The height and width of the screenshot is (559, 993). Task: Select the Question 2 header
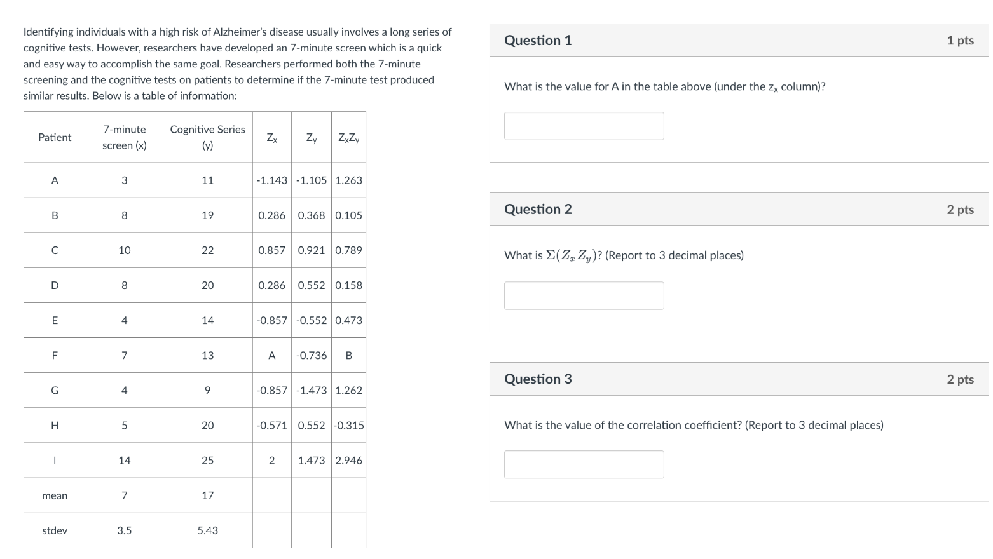(537, 209)
